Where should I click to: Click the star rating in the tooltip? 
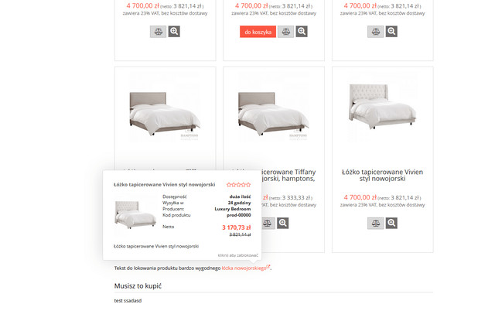239,185
